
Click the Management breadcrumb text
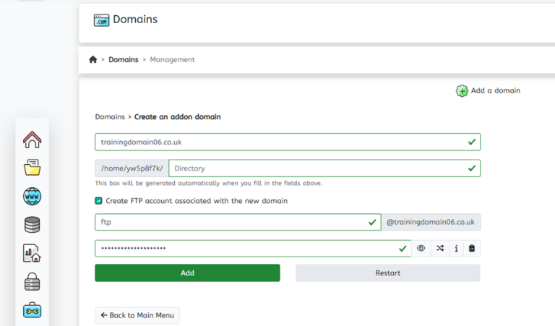pyautogui.click(x=173, y=59)
